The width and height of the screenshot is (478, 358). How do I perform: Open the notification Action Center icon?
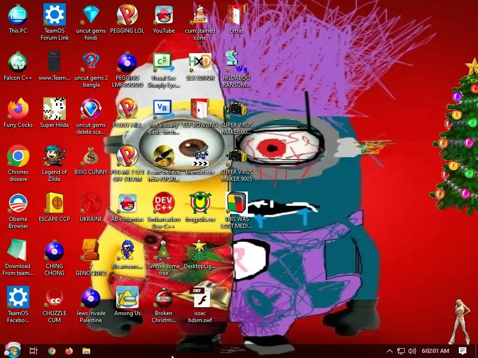[463, 351]
